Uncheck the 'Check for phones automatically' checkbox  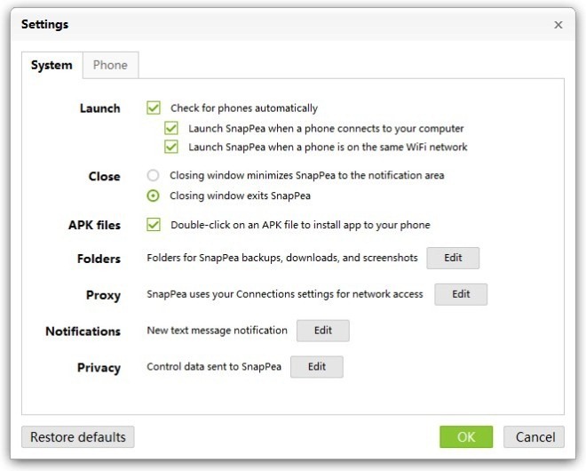[154, 108]
